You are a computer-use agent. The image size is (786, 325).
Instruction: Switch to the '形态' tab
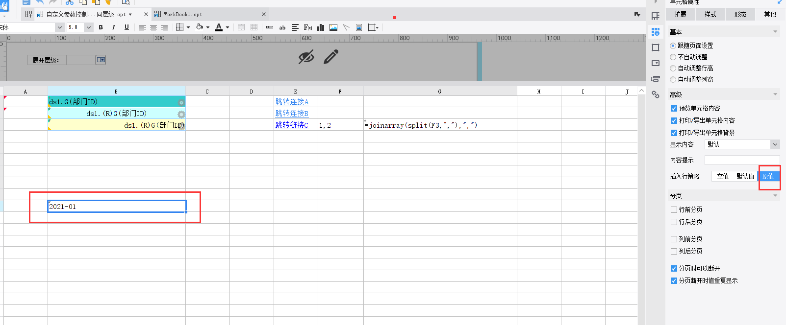[740, 14]
